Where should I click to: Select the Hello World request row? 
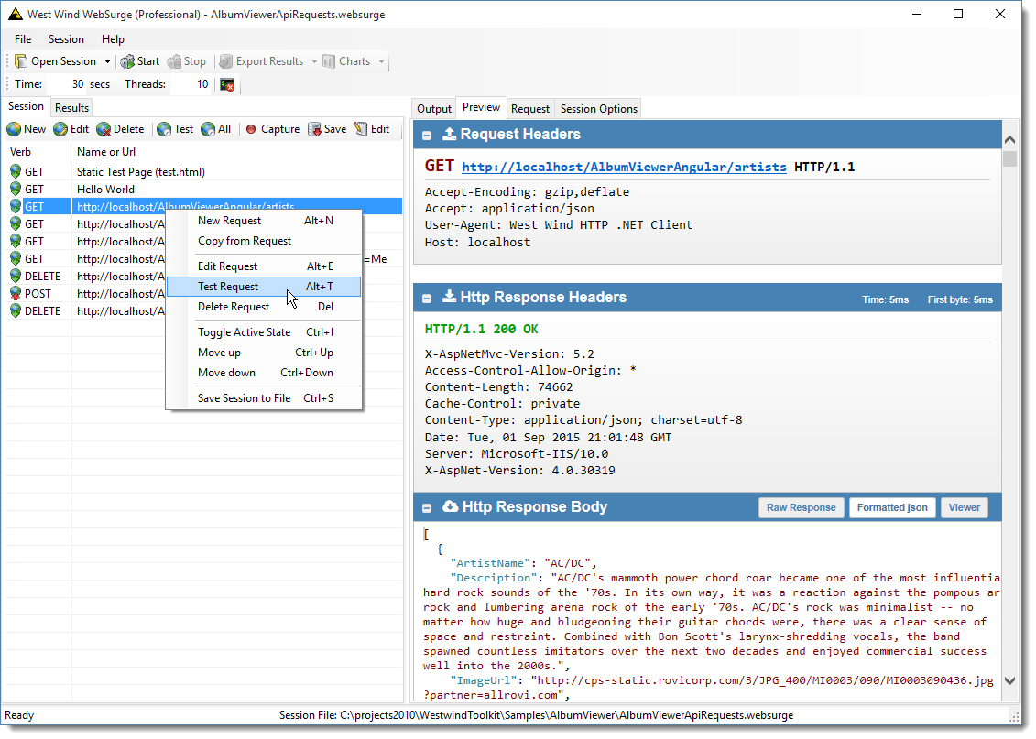203,190
